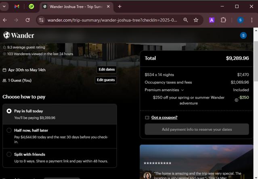The height and width of the screenshot is (179, 258).
Task: Open the purple A extension
Action: click(x=212, y=20)
